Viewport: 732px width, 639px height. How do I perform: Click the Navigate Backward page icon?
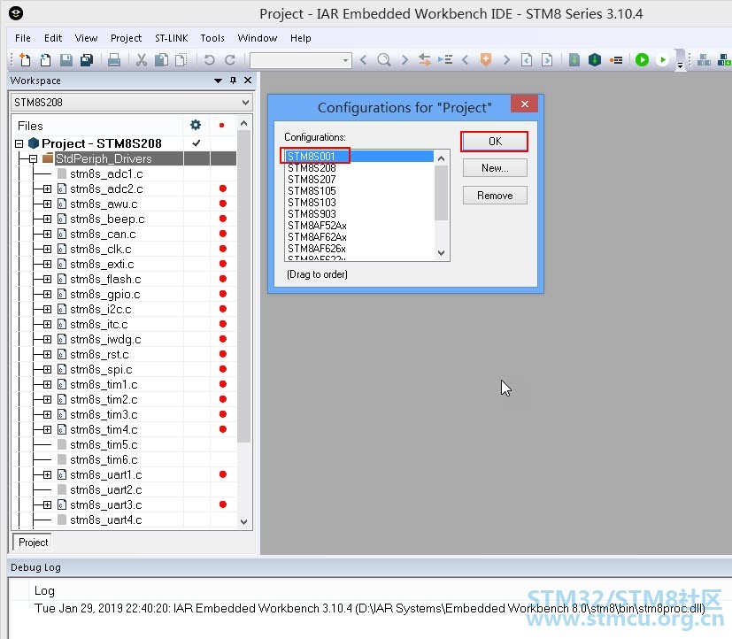point(527,60)
